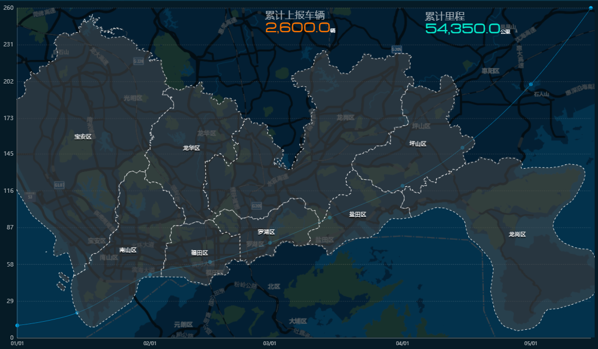Click the 惠阳区 map label
This screenshot has width=598, height=349.
[x=490, y=71]
